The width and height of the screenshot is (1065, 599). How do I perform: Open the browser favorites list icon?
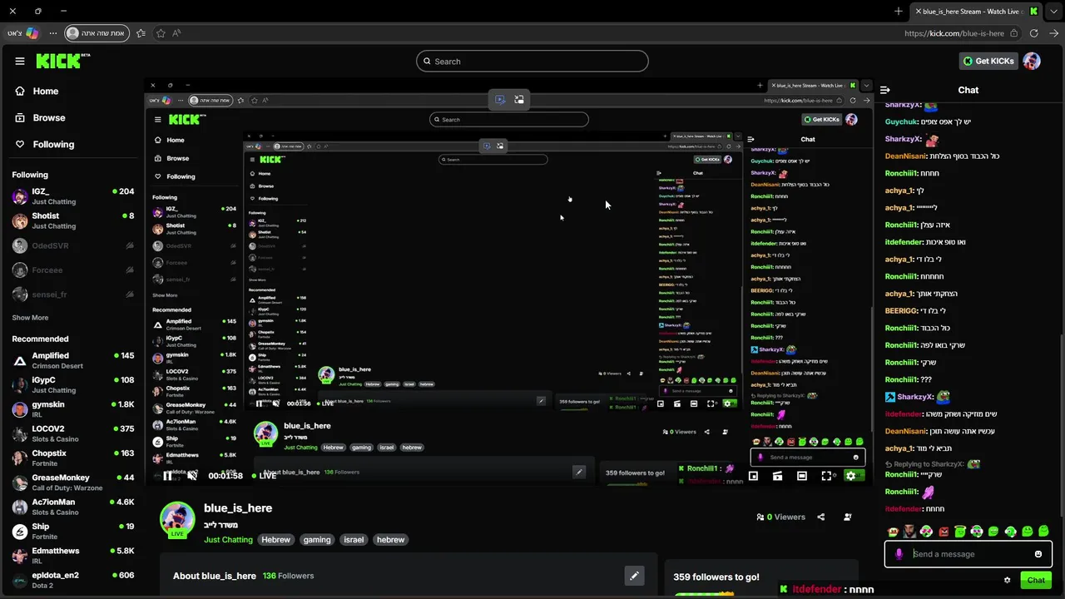click(141, 33)
